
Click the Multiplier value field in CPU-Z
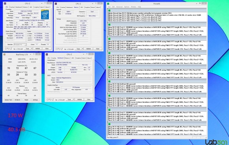point(20,36)
